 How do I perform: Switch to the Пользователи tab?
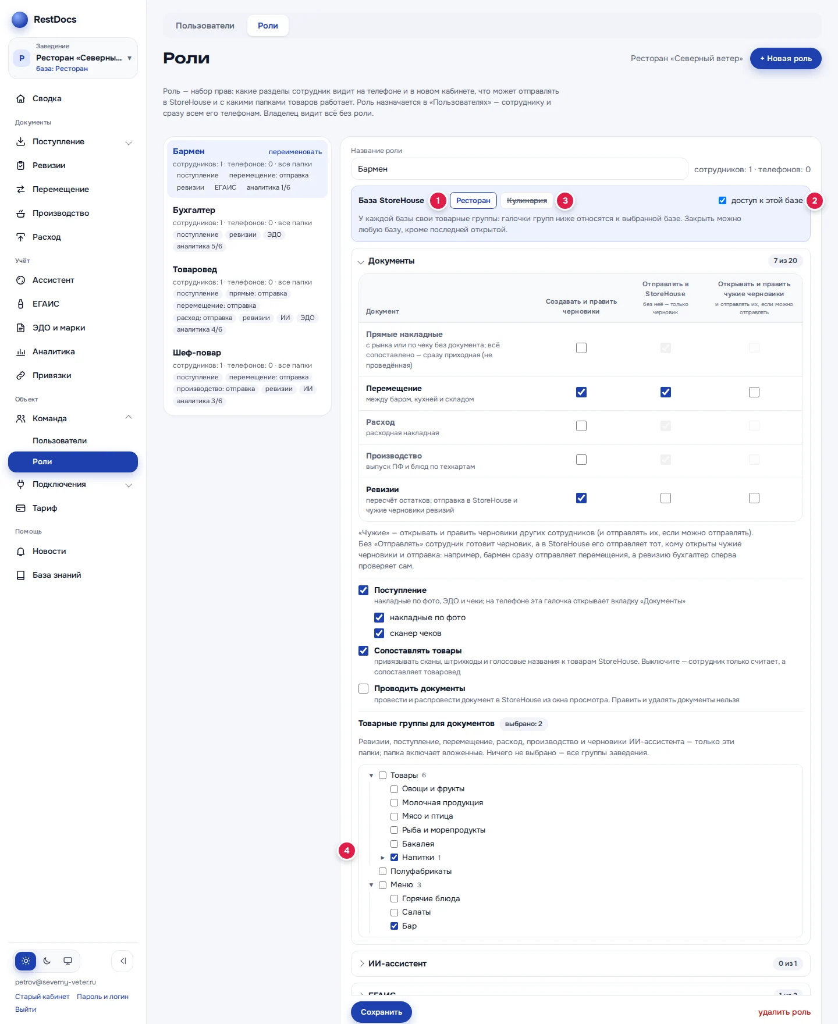coord(205,26)
